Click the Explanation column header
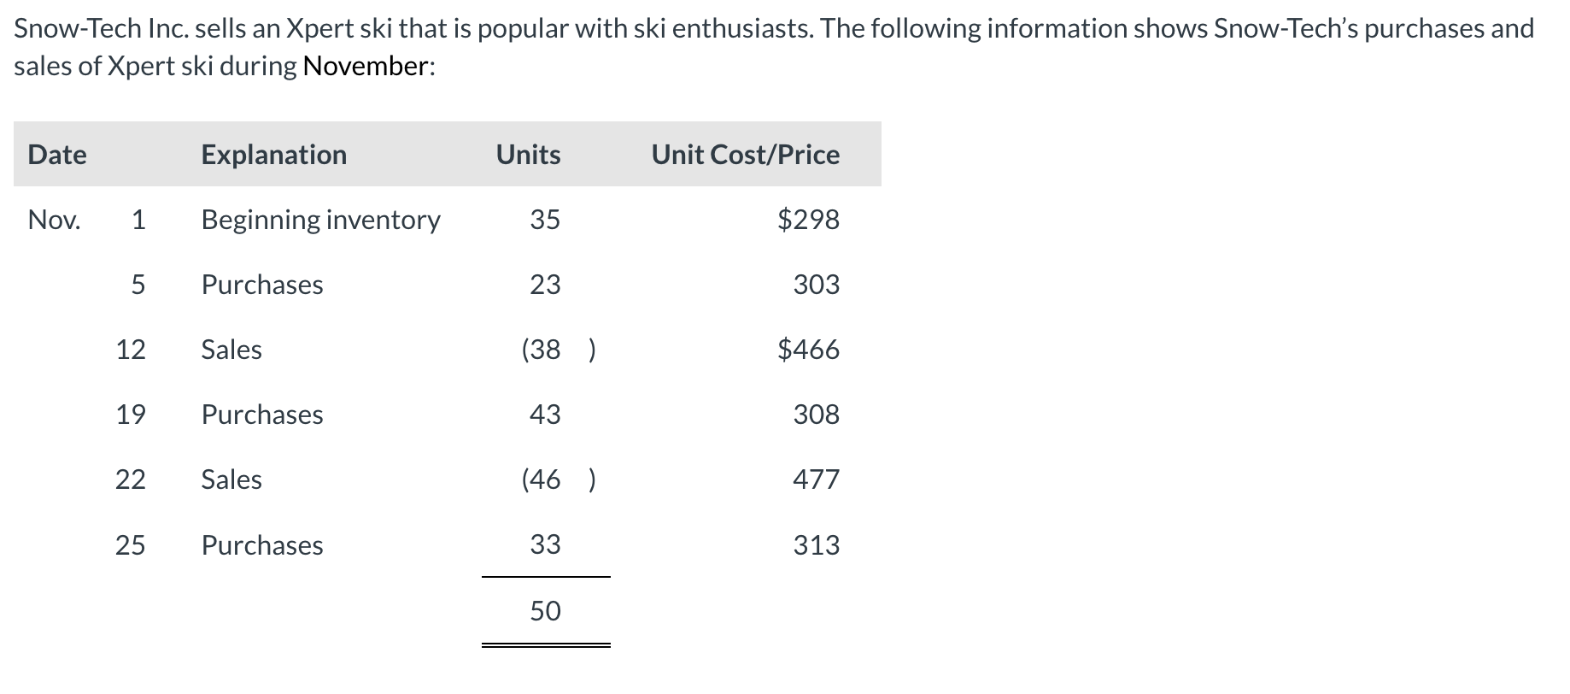 pos(274,155)
